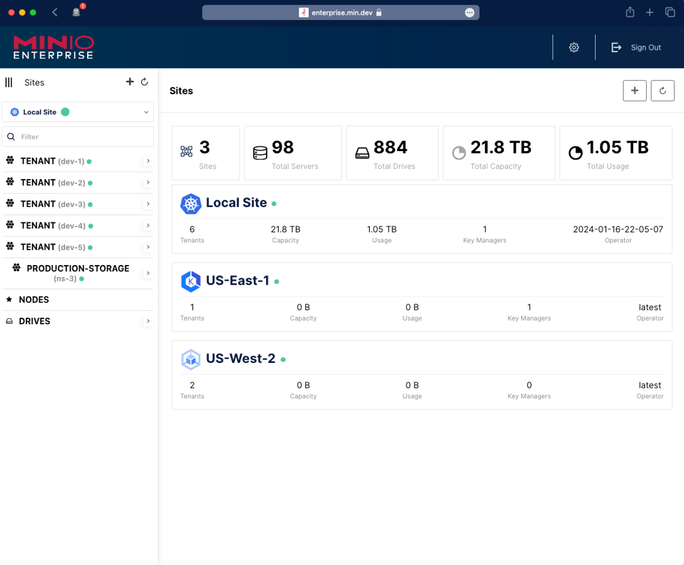This screenshot has height=565, width=684.
Task: Click the Sites count cluster icon
Action: [186, 151]
